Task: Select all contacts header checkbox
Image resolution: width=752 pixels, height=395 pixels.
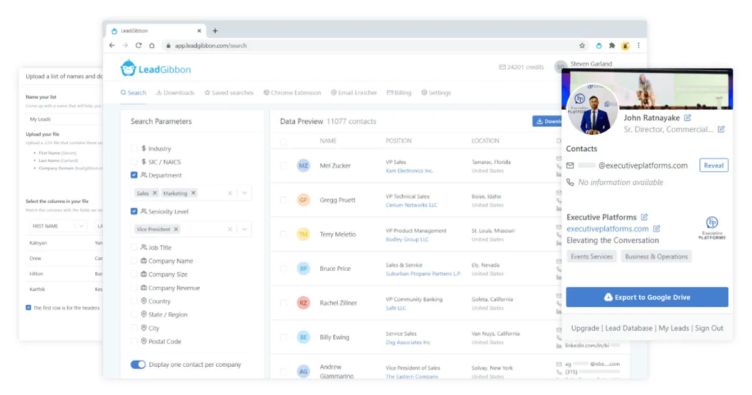Action: pyautogui.click(x=283, y=142)
